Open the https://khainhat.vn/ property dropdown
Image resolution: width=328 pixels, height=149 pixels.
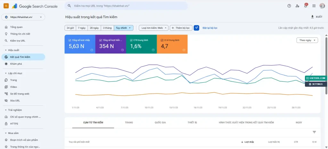coord(23,17)
